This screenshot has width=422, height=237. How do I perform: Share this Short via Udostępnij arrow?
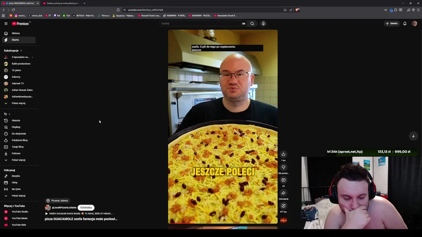point(283,193)
